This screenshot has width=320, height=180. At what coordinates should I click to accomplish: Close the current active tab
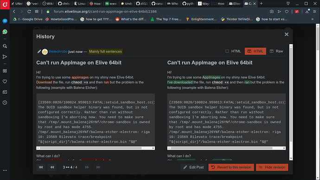[x=255, y=3]
